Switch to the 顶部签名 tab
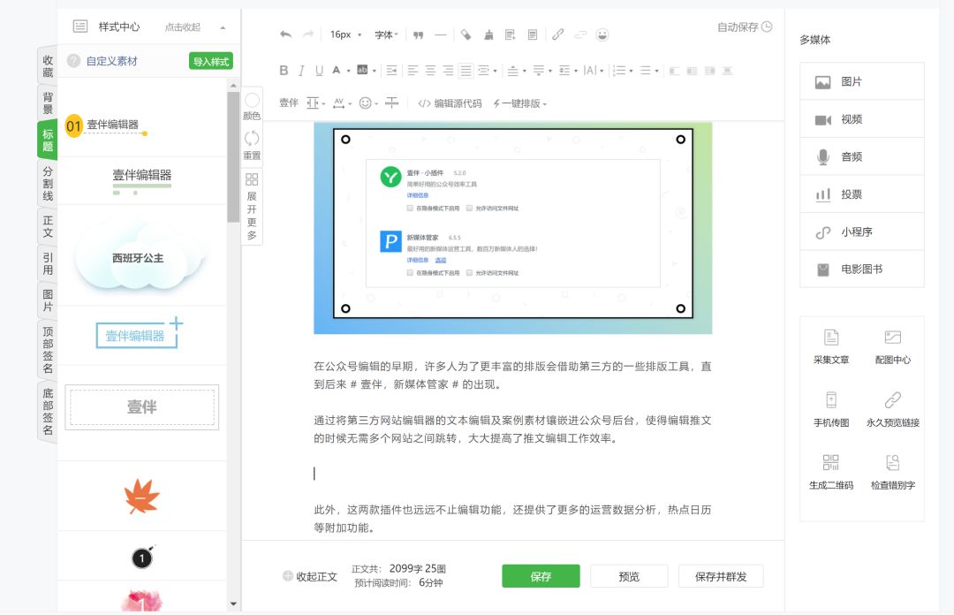 [x=48, y=350]
